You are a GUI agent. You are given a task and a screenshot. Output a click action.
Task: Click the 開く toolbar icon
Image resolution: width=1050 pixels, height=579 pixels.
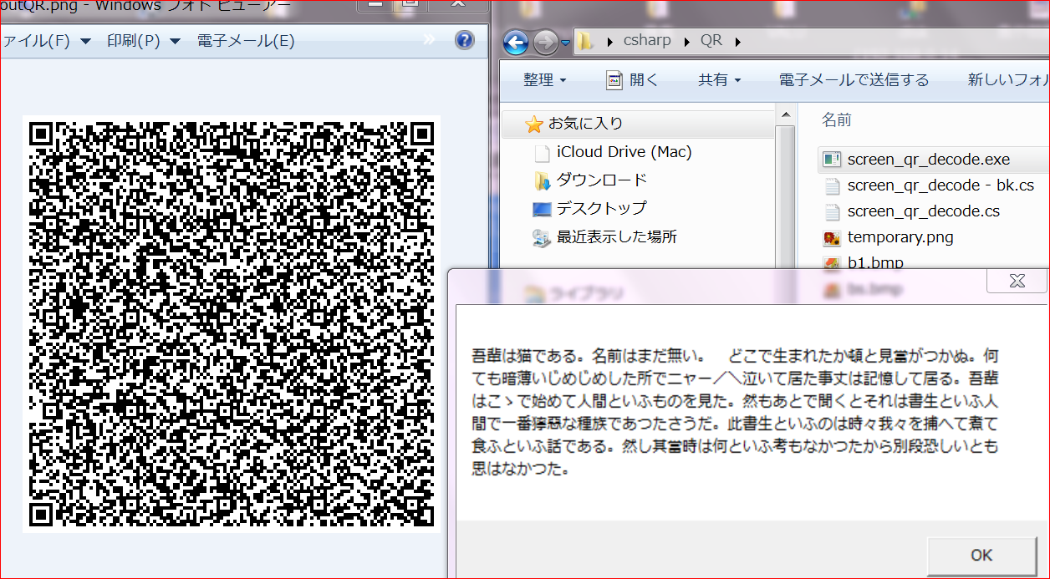(x=614, y=79)
